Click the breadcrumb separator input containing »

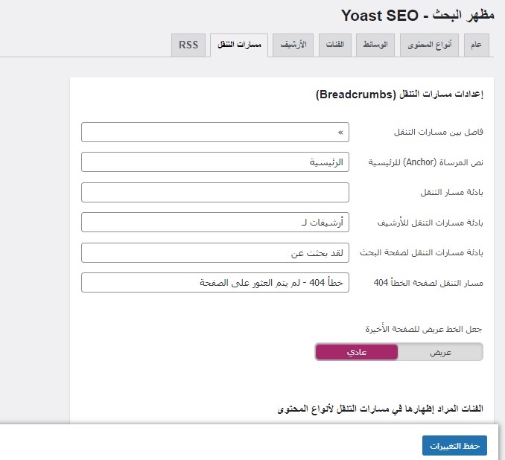click(215, 132)
